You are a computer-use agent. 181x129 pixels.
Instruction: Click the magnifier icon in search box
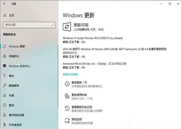[x=53, y=25]
